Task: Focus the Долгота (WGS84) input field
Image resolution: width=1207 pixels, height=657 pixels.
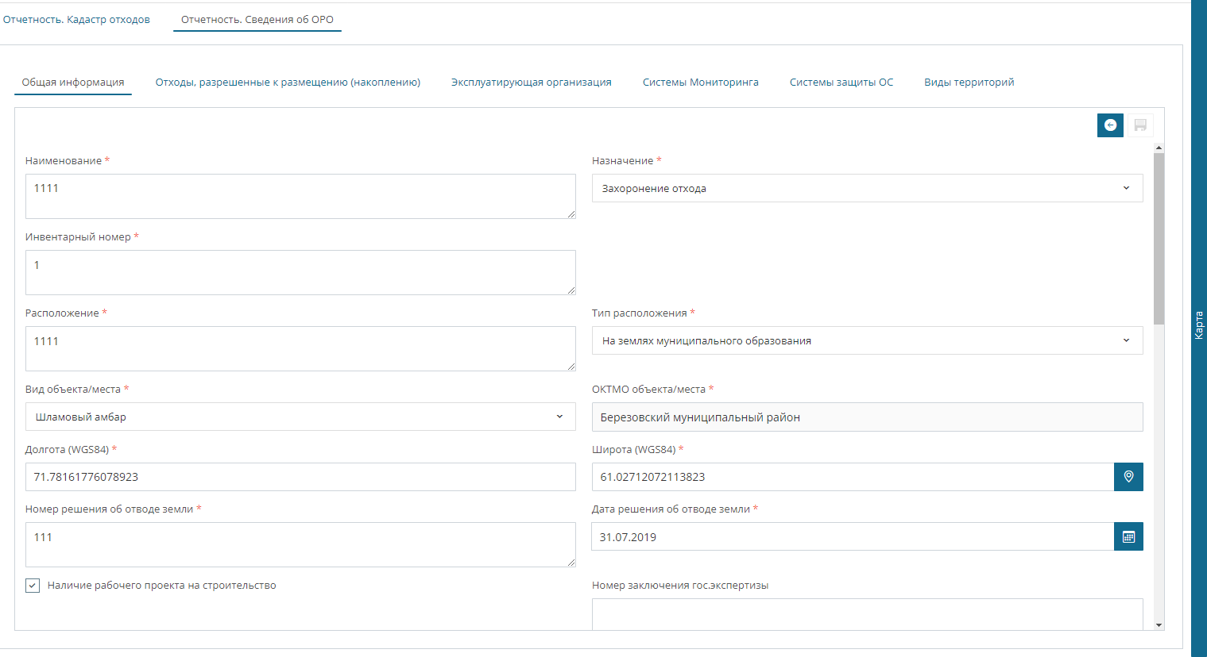Action: click(x=300, y=477)
